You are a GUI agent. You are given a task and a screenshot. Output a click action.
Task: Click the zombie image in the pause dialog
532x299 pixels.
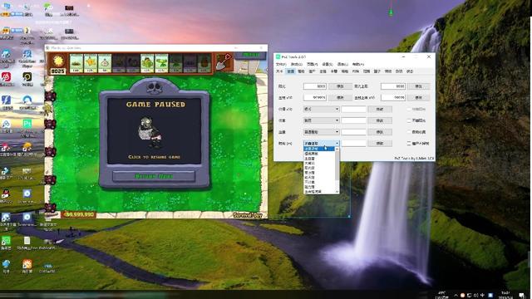tap(150, 132)
